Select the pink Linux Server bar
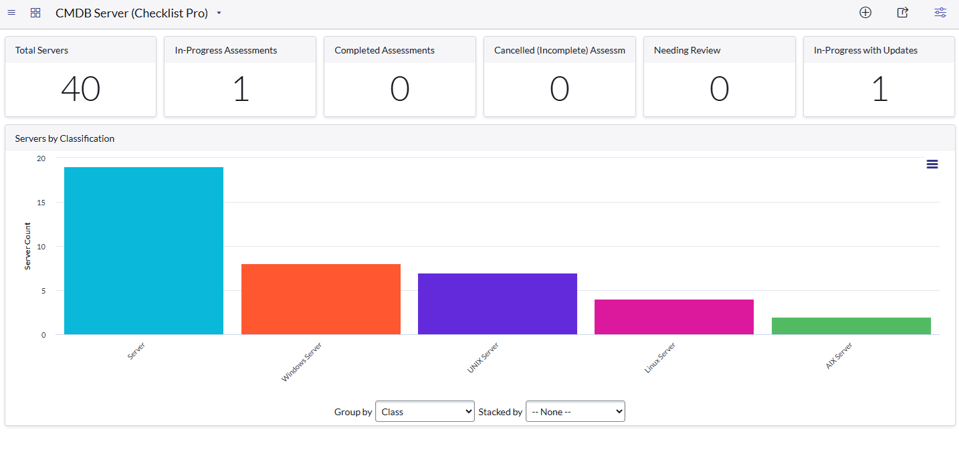The height and width of the screenshot is (460, 959). click(673, 316)
